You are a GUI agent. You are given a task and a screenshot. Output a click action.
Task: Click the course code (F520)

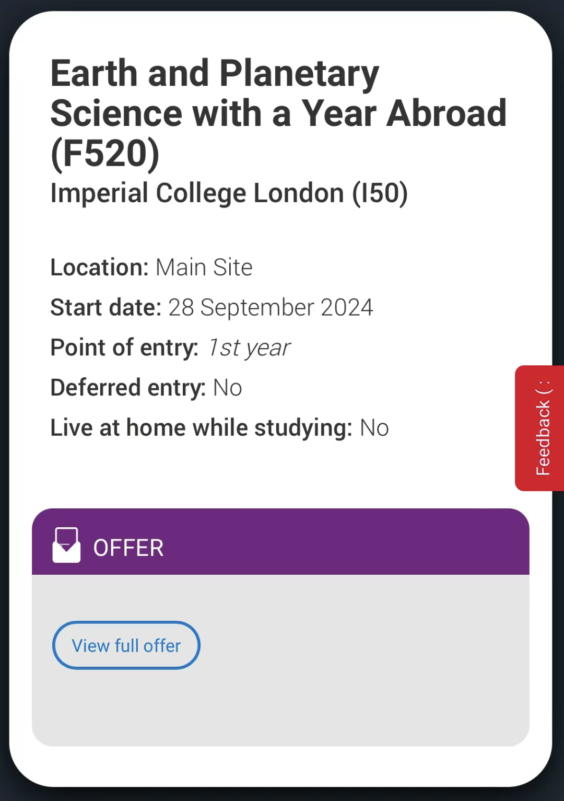coord(105,154)
